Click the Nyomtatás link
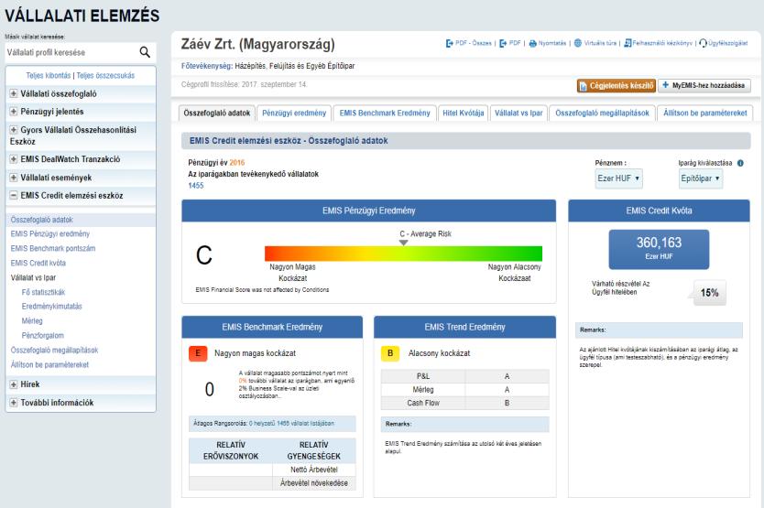The image size is (764, 508). pyautogui.click(x=552, y=43)
